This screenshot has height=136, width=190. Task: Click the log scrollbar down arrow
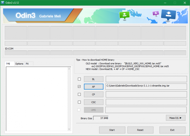69,129
